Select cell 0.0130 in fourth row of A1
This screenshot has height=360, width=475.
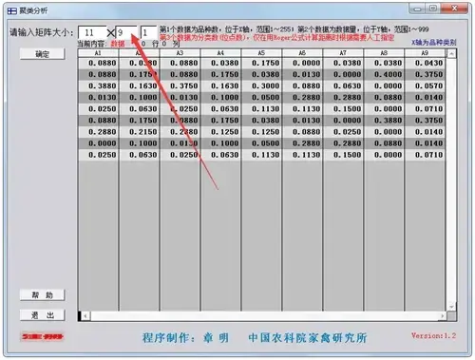tap(98, 97)
